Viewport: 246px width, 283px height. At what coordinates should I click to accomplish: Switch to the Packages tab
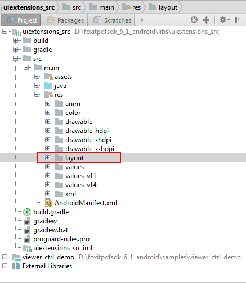click(x=64, y=20)
